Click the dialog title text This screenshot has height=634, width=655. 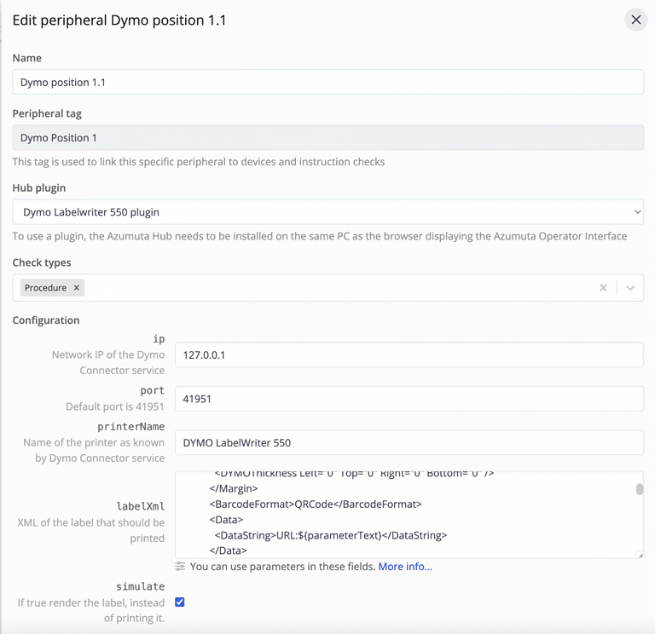point(119,20)
